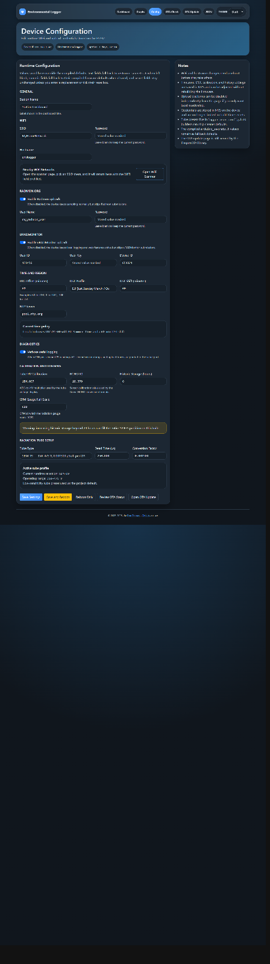Open the OTA Check nav tab

point(172,11)
